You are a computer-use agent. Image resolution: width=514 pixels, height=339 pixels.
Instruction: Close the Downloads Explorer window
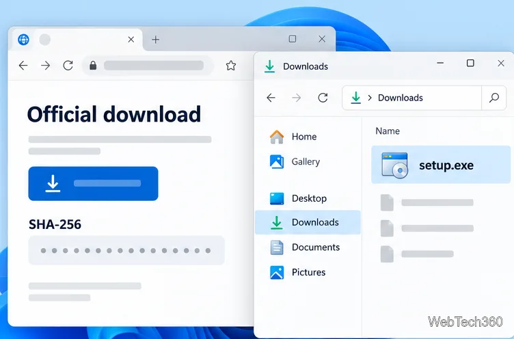[501, 63]
